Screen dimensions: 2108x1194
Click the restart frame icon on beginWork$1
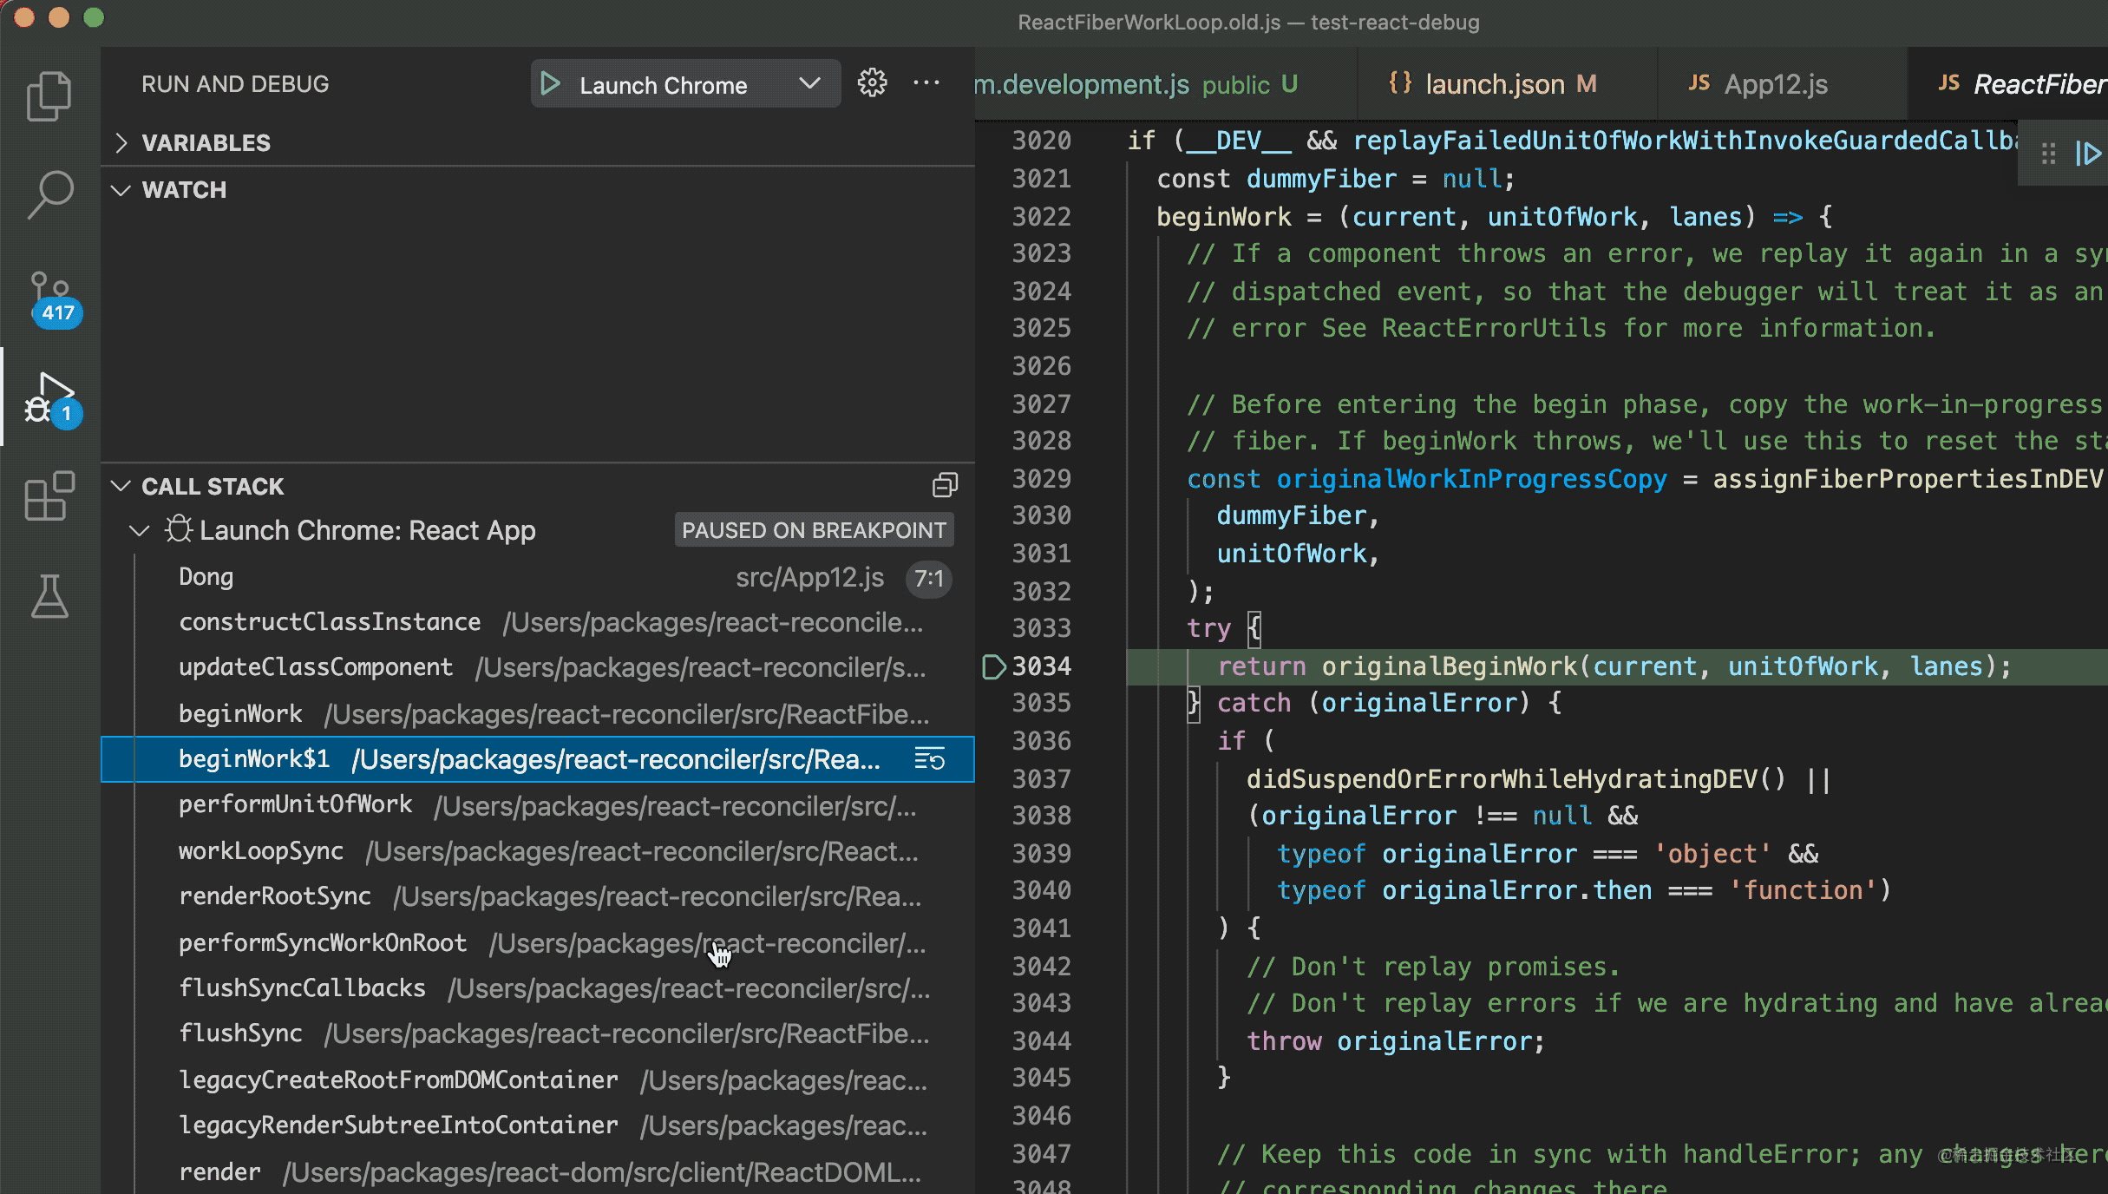click(929, 759)
